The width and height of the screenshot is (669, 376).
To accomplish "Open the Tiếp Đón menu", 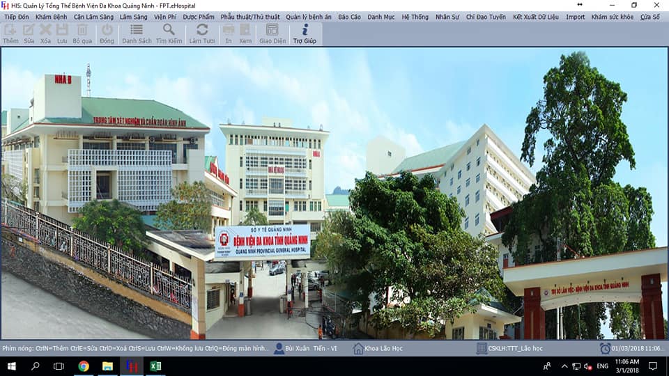I will point(17,17).
